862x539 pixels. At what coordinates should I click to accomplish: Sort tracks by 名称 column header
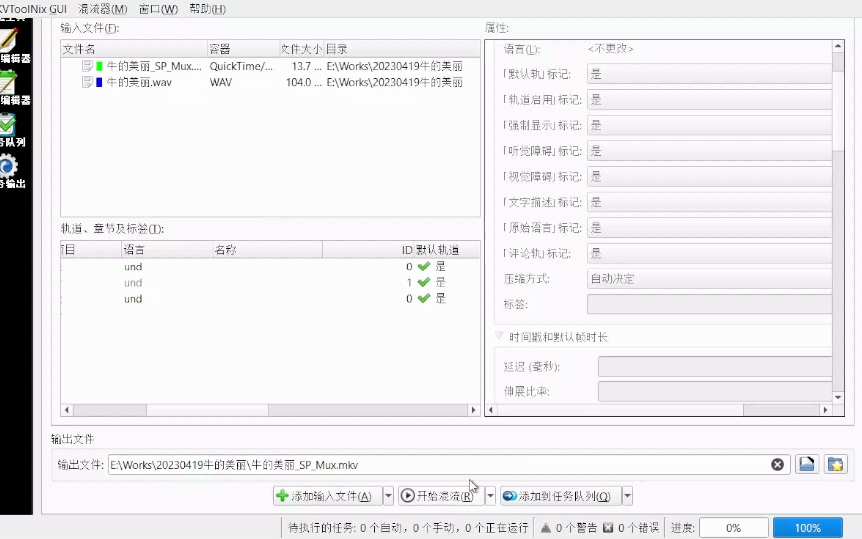coord(268,249)
